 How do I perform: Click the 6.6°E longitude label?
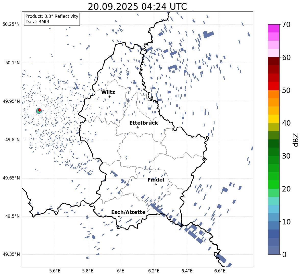tap(220, 271)
